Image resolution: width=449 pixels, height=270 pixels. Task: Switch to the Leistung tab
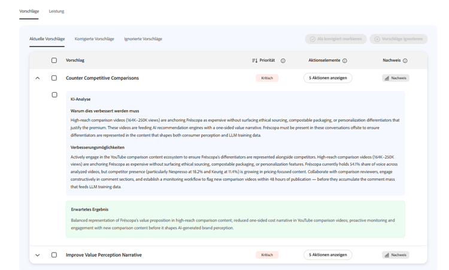click(56, 11)
